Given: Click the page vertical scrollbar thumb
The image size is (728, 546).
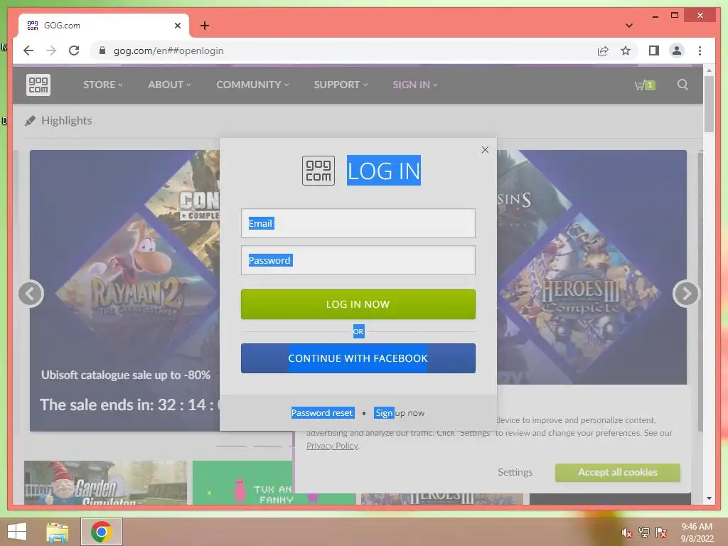Looking at the screenshot, I should click(709, 104).
